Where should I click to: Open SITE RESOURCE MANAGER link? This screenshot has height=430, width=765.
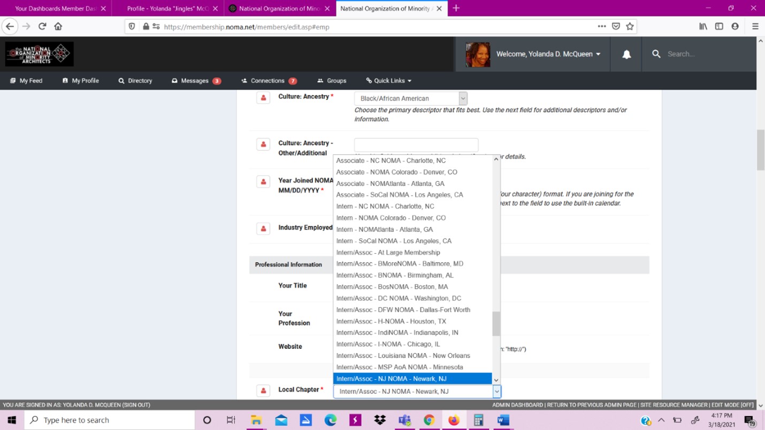coord(675,405)
